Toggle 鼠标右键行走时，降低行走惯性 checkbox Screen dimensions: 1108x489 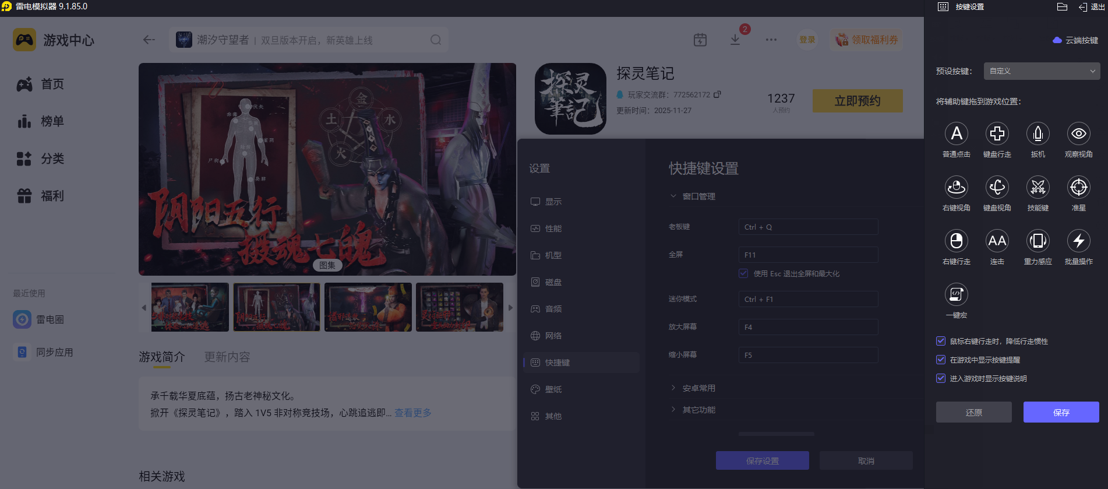[x=941, y=341]
